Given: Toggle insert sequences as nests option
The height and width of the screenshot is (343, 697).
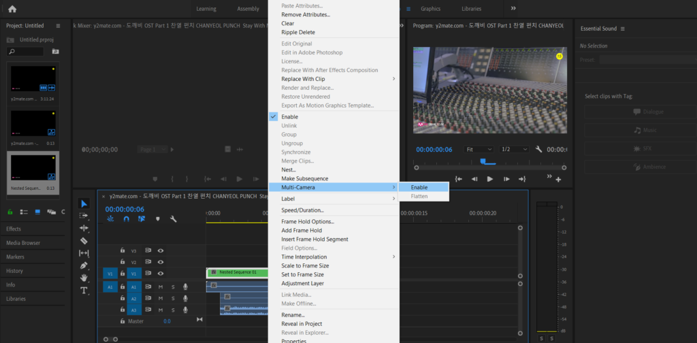Looking at the screenshot, I should 110,219.
